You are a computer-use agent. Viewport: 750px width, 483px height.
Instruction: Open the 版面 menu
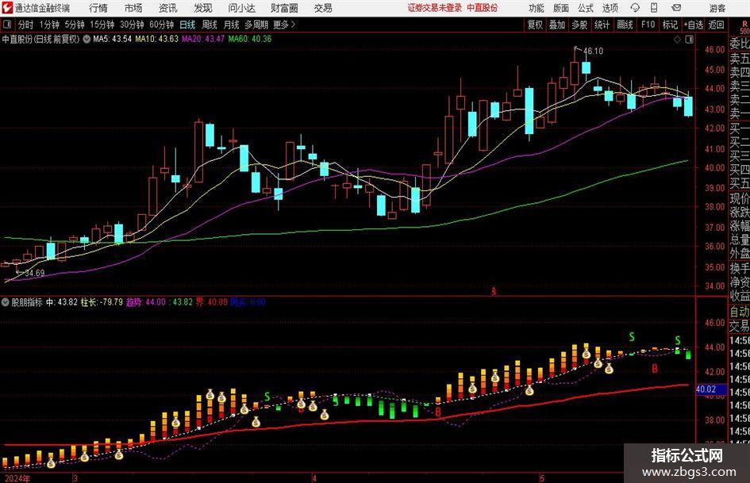point(560,8)
